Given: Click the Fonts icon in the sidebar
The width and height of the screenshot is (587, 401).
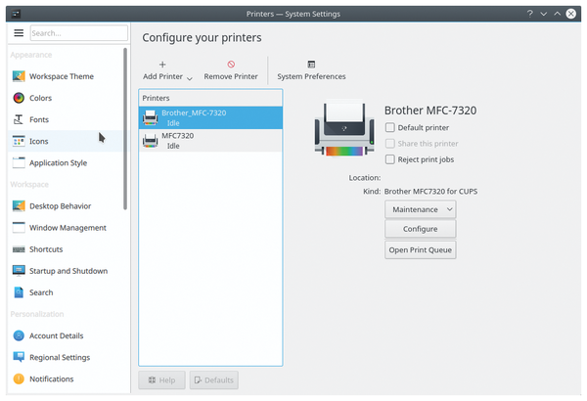Looking at the screenshot, I should [x=19, y=119].
